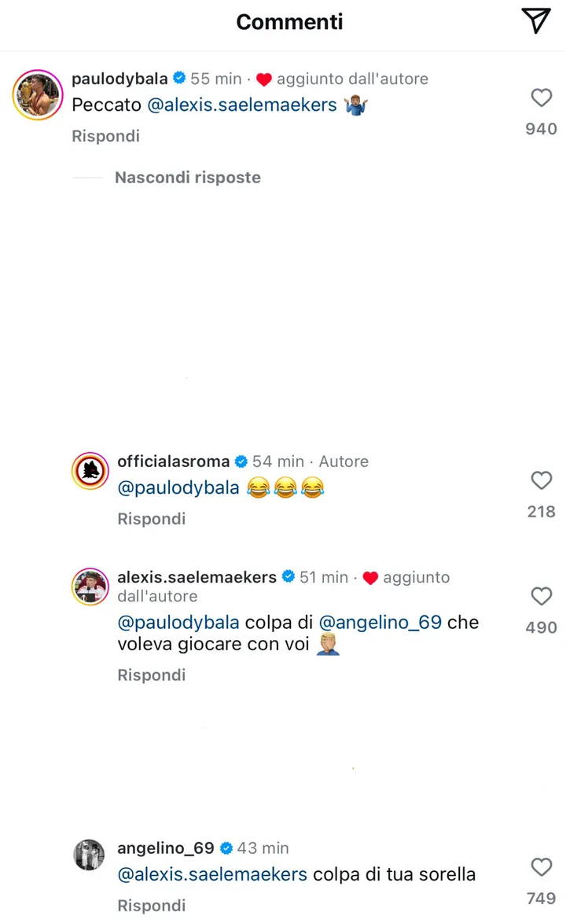
Task: Open paulodybala's profile picture
Action: click(38, 95)
